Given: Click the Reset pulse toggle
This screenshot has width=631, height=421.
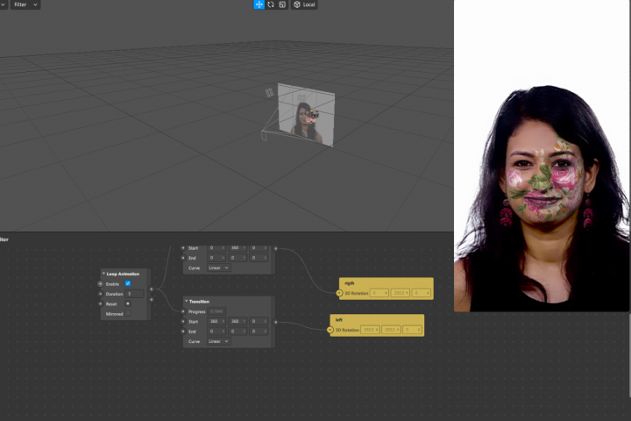Looking at the screenshot, I should (x=128, y=303).
